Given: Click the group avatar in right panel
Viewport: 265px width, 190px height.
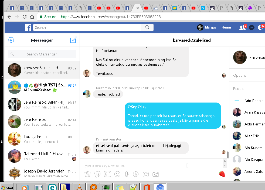Looking at the screenshot, I should click(x=240, y=57).
